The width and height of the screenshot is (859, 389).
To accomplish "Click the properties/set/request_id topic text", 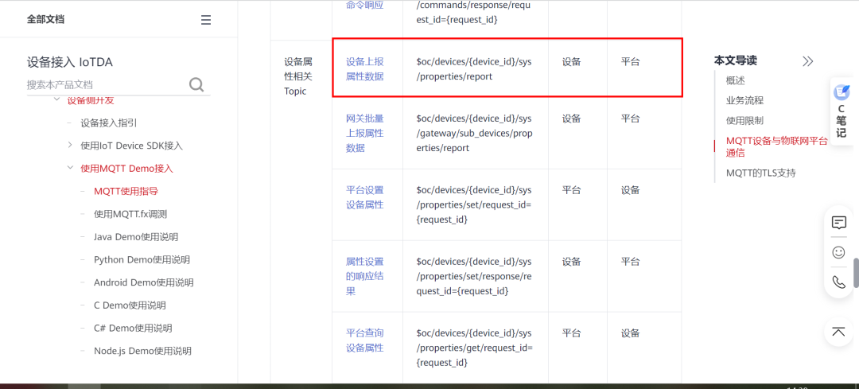I will (474, 204).
